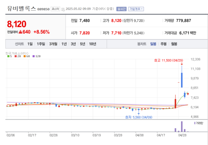Click the 거래량 value 779,887
The height and width of the screenshot is (145, 208).
184,21
